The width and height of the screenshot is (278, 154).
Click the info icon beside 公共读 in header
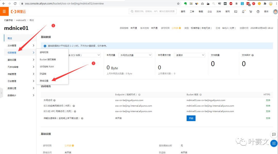180,28
